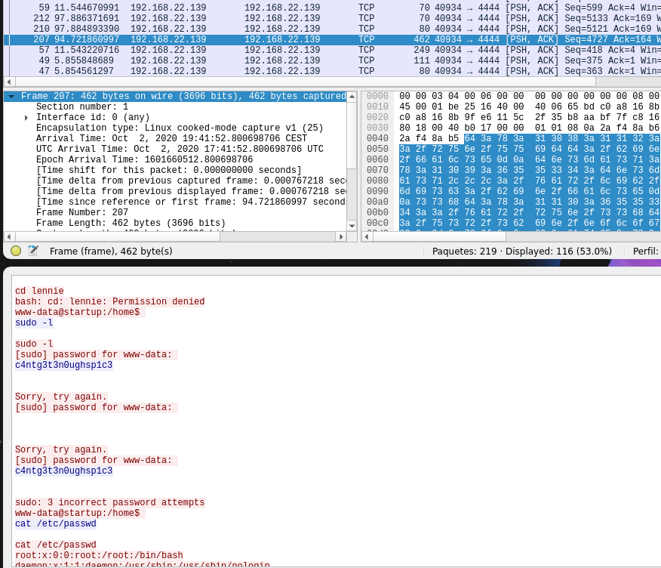Screen dimensions: 661x568
Task: Click the 'cat /etc/passwd' command in stream
Action: click(55, 523)
